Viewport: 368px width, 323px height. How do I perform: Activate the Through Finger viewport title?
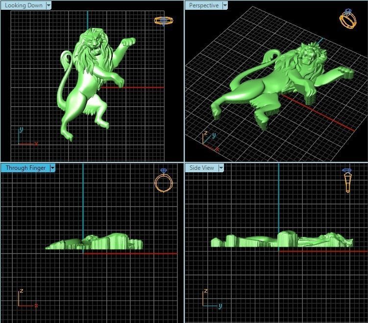(26, 168)
